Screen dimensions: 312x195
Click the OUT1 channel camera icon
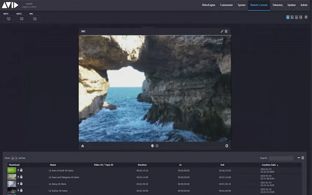(8, 19)
